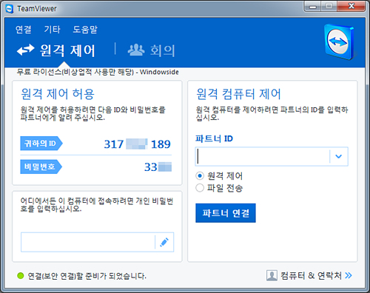Open the 기타 menu
Screen dimensions: 370x293
(52, 30)
